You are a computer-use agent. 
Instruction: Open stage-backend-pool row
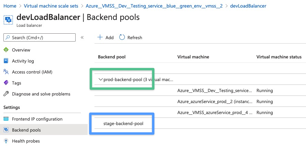[123, 124]
